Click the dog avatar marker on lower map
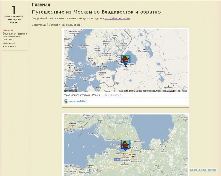Image resolution: width=221 pixels, height=176 pixels. pos(125,145)
